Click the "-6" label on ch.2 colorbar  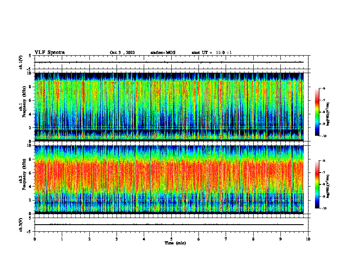(x=323, y=161)
